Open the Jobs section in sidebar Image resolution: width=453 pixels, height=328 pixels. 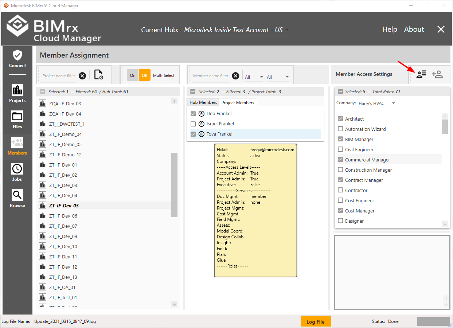click(x=17, y=173)
